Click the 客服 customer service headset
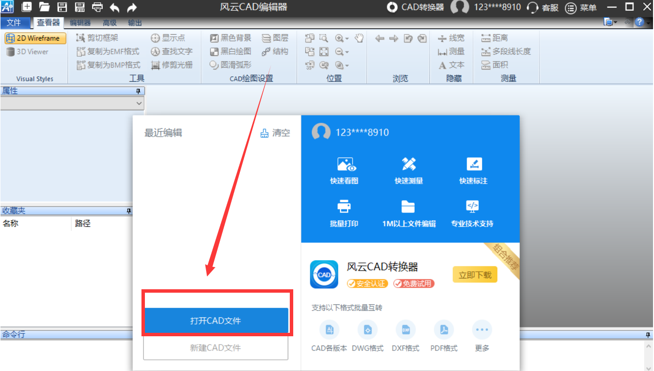 542,7
